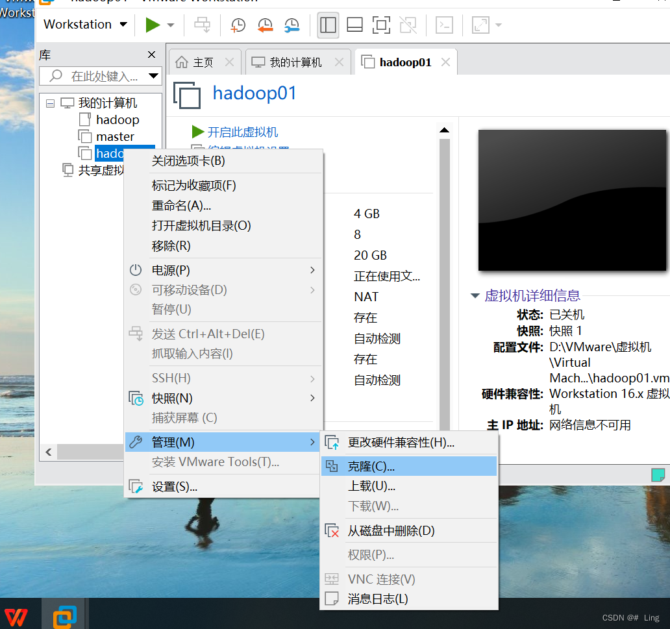Open the Workstation menu dropdown
This screenshot has width=670, height=629.
tap(86, 25)
